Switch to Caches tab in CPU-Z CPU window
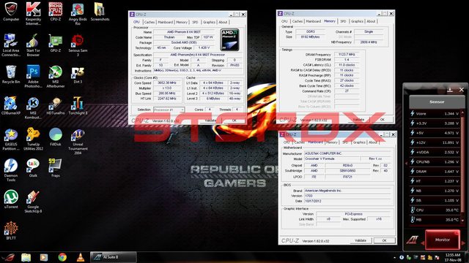469x263 pixels. 149,22
